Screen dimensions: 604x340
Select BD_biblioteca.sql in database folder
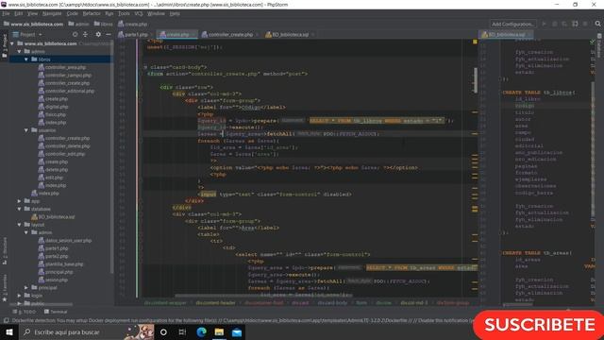(53, 216)
